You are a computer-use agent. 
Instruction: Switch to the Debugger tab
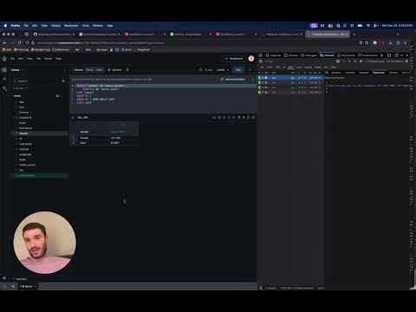pyautogui.click(x=309, y=55)
